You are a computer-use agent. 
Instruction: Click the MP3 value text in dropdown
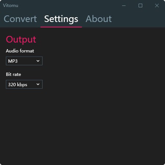13,61
